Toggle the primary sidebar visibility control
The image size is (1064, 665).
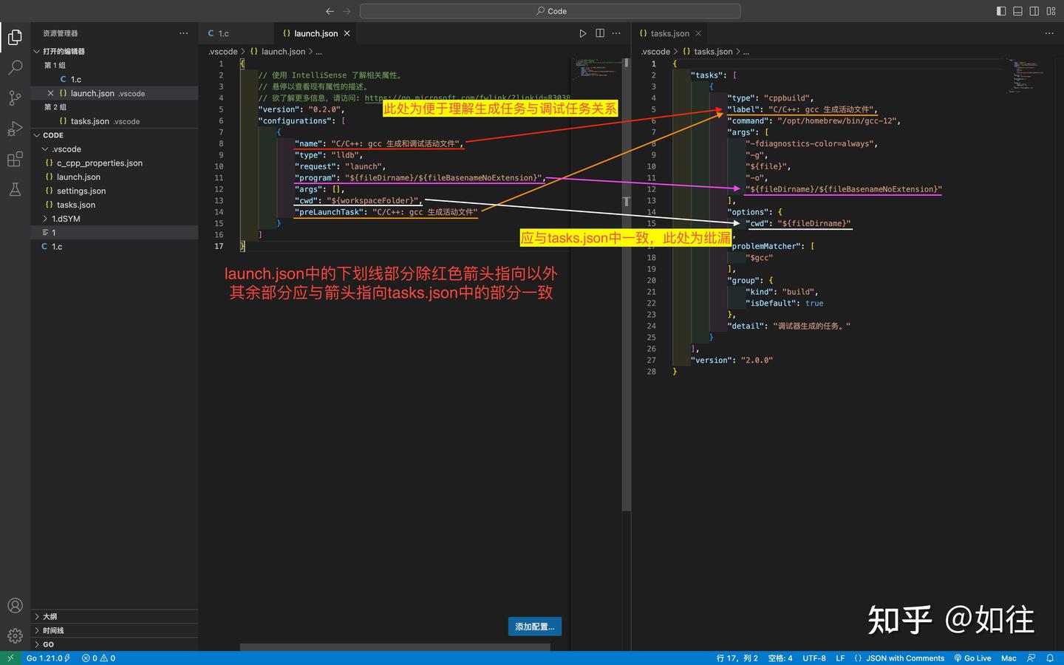tap(1001, 10)
